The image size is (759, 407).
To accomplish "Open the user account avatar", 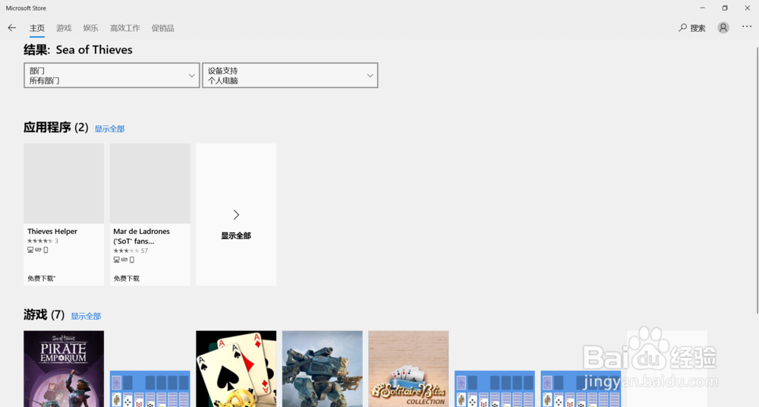I will (x=723, y=27).
